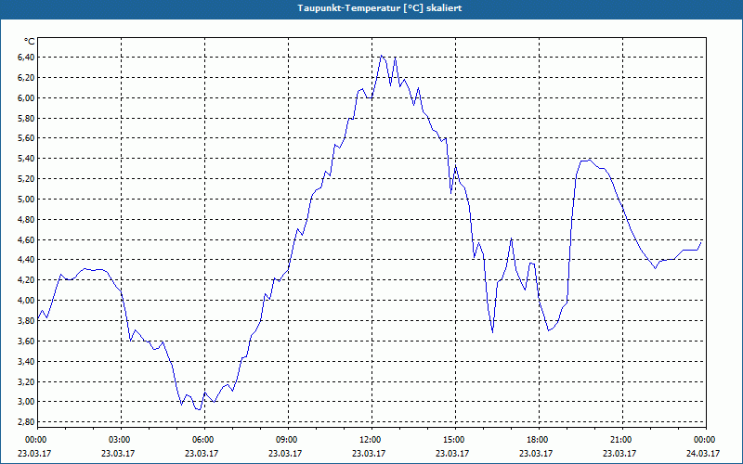
Task: Select the 3,80 y-axis label
Action: tap(26, 321)
